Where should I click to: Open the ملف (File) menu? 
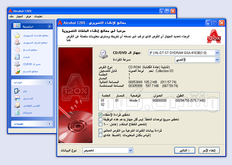coord(12,16)
